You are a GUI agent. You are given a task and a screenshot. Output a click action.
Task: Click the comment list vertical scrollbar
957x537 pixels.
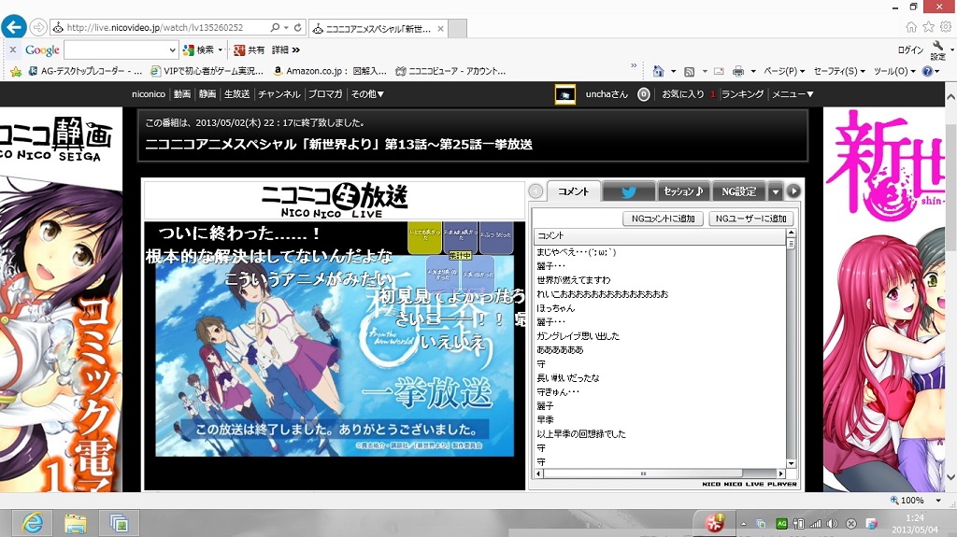coord(791,348)
